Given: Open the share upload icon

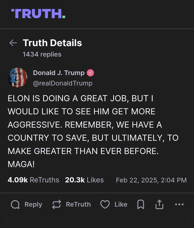Looking at the screenshot, I should [159, 205].
